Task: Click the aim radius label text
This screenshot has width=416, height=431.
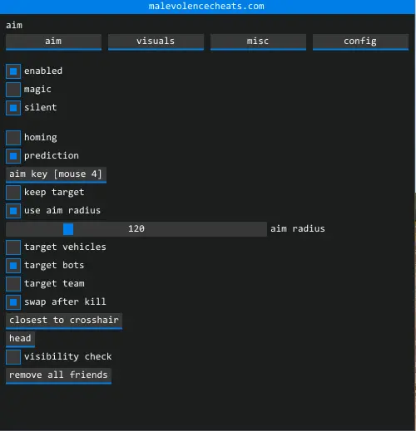Action: point(298,229)
